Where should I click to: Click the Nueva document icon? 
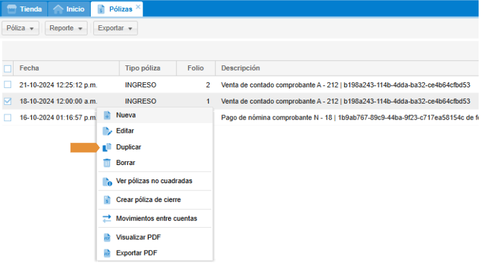click(x=108, y=115)
